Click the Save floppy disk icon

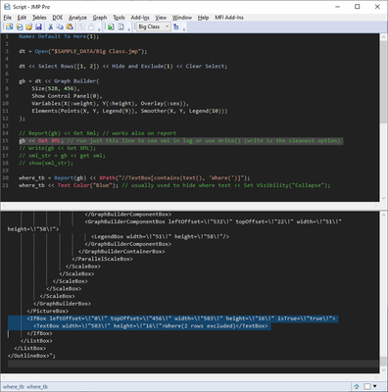click(x=38, y=26)
